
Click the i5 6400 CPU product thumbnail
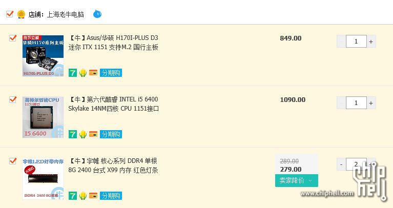(43, 117)
